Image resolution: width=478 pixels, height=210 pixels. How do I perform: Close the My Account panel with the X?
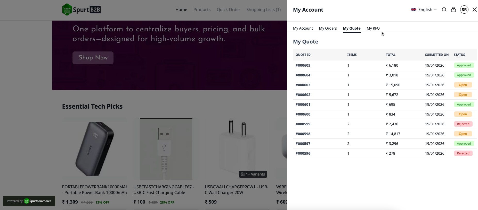[x=474, y=9]
